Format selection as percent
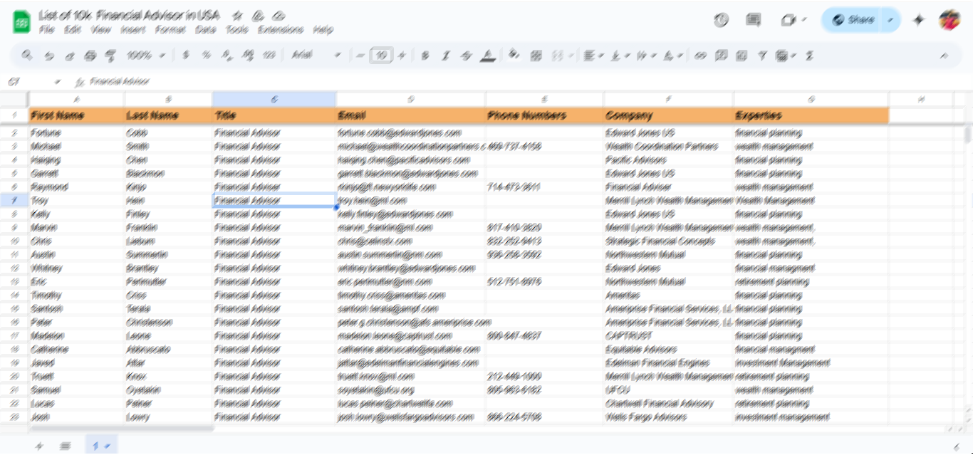973x455 pixels. tap(207, 56)
